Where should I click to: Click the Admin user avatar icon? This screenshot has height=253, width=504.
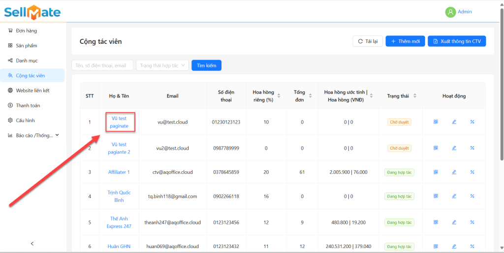(x=450, y=12)
